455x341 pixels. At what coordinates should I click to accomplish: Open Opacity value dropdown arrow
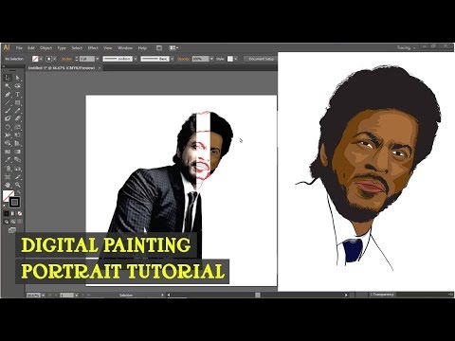[211, 59]
